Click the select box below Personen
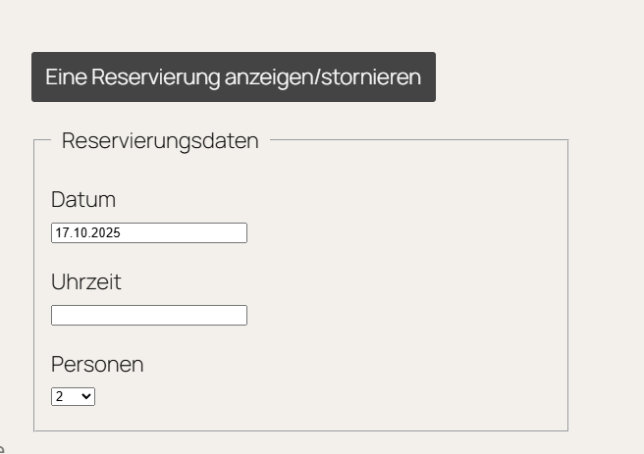This screenshot has height=454, width=644. point(74,397)
